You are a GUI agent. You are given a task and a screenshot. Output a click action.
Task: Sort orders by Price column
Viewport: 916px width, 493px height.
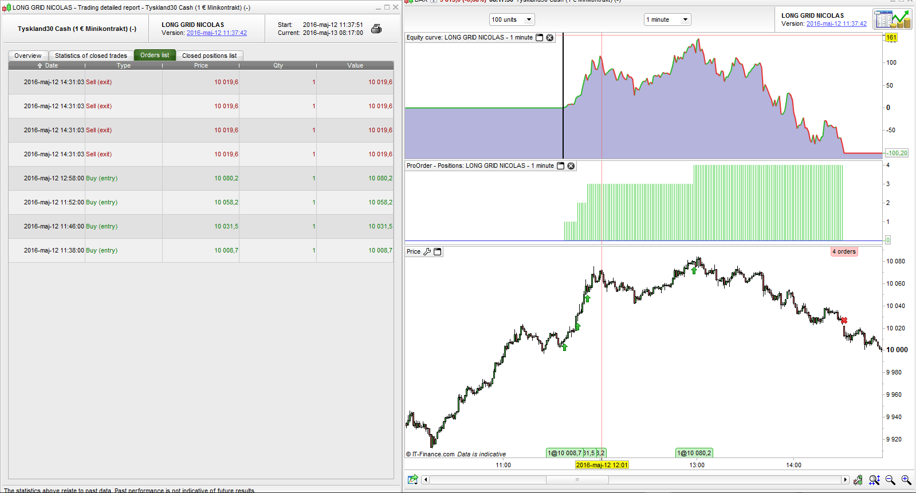click(201, 66)
